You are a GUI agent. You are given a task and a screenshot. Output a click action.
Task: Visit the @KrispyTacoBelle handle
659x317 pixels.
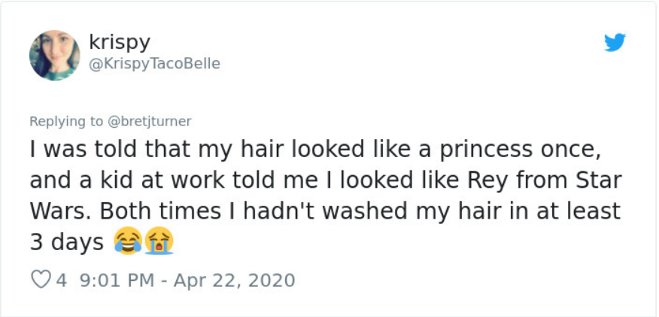(x=154, y=64)
